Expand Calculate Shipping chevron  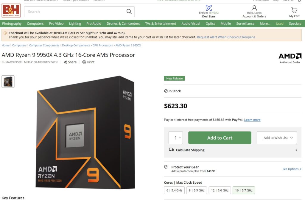(296, 150)
